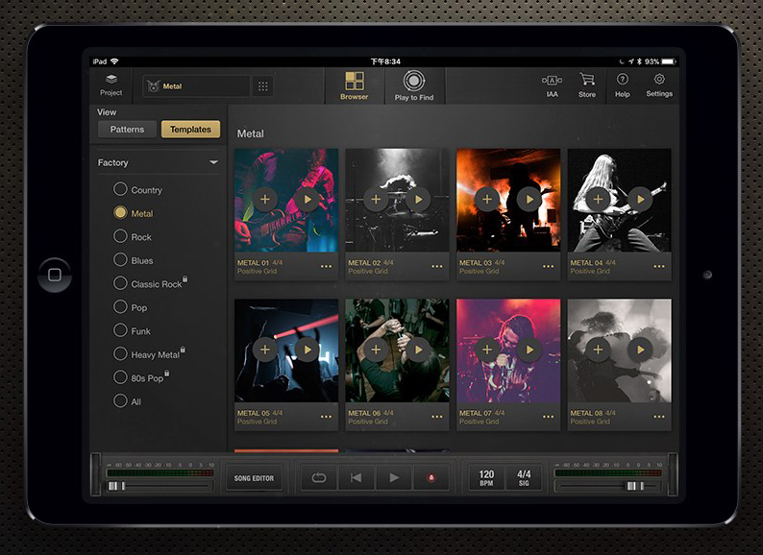Select the Funk genre radio button
Screen dimensions: 763x555
tap(120, 329)
